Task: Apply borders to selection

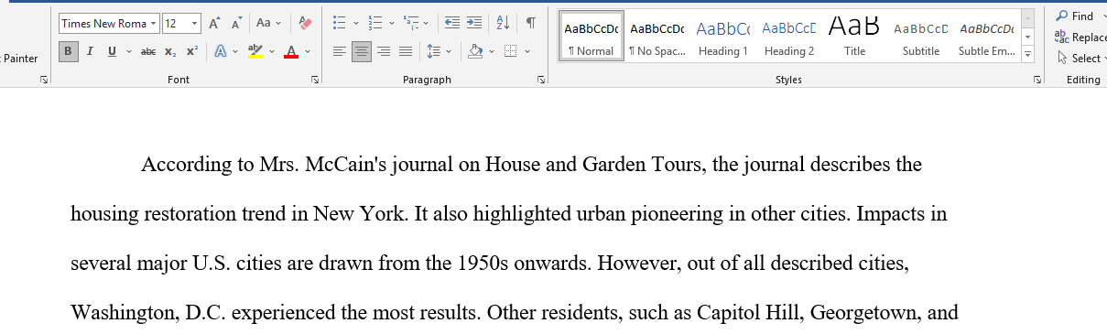Action: click(x=511, y=51)
